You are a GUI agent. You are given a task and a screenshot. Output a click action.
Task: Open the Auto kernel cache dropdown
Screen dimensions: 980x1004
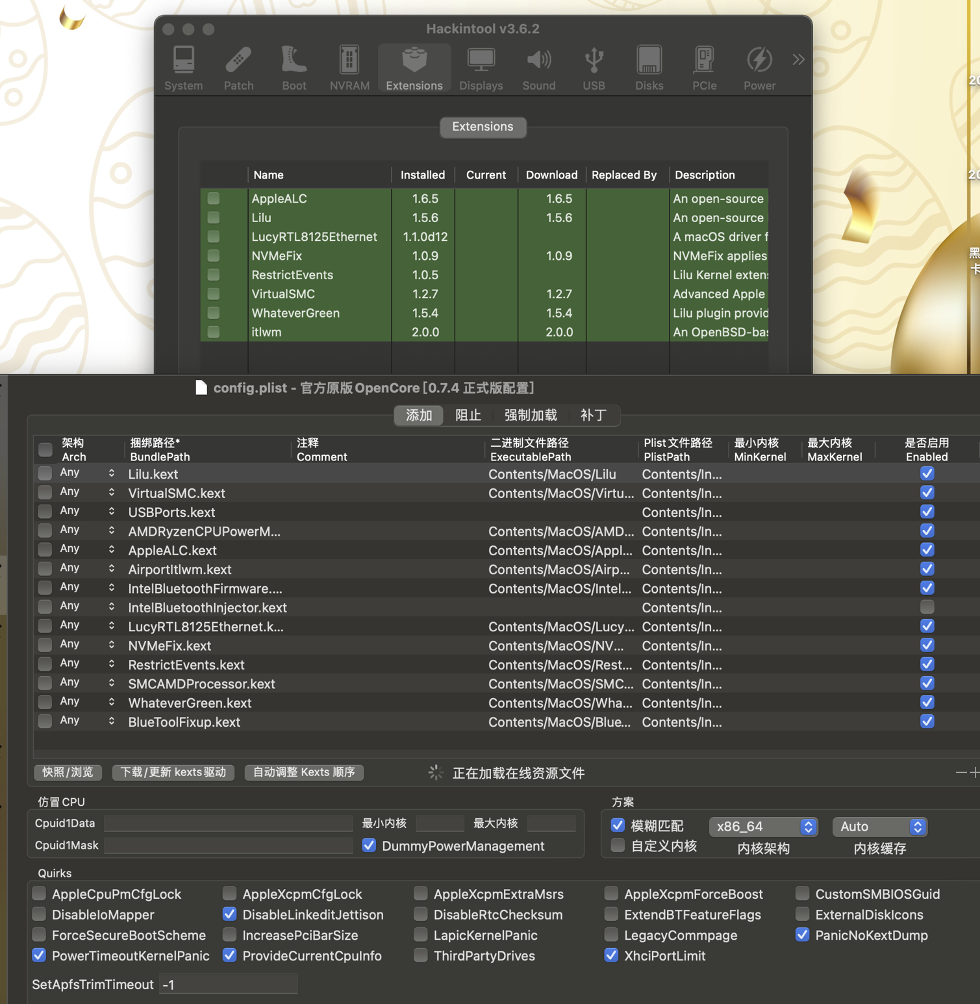coord(879,826)
